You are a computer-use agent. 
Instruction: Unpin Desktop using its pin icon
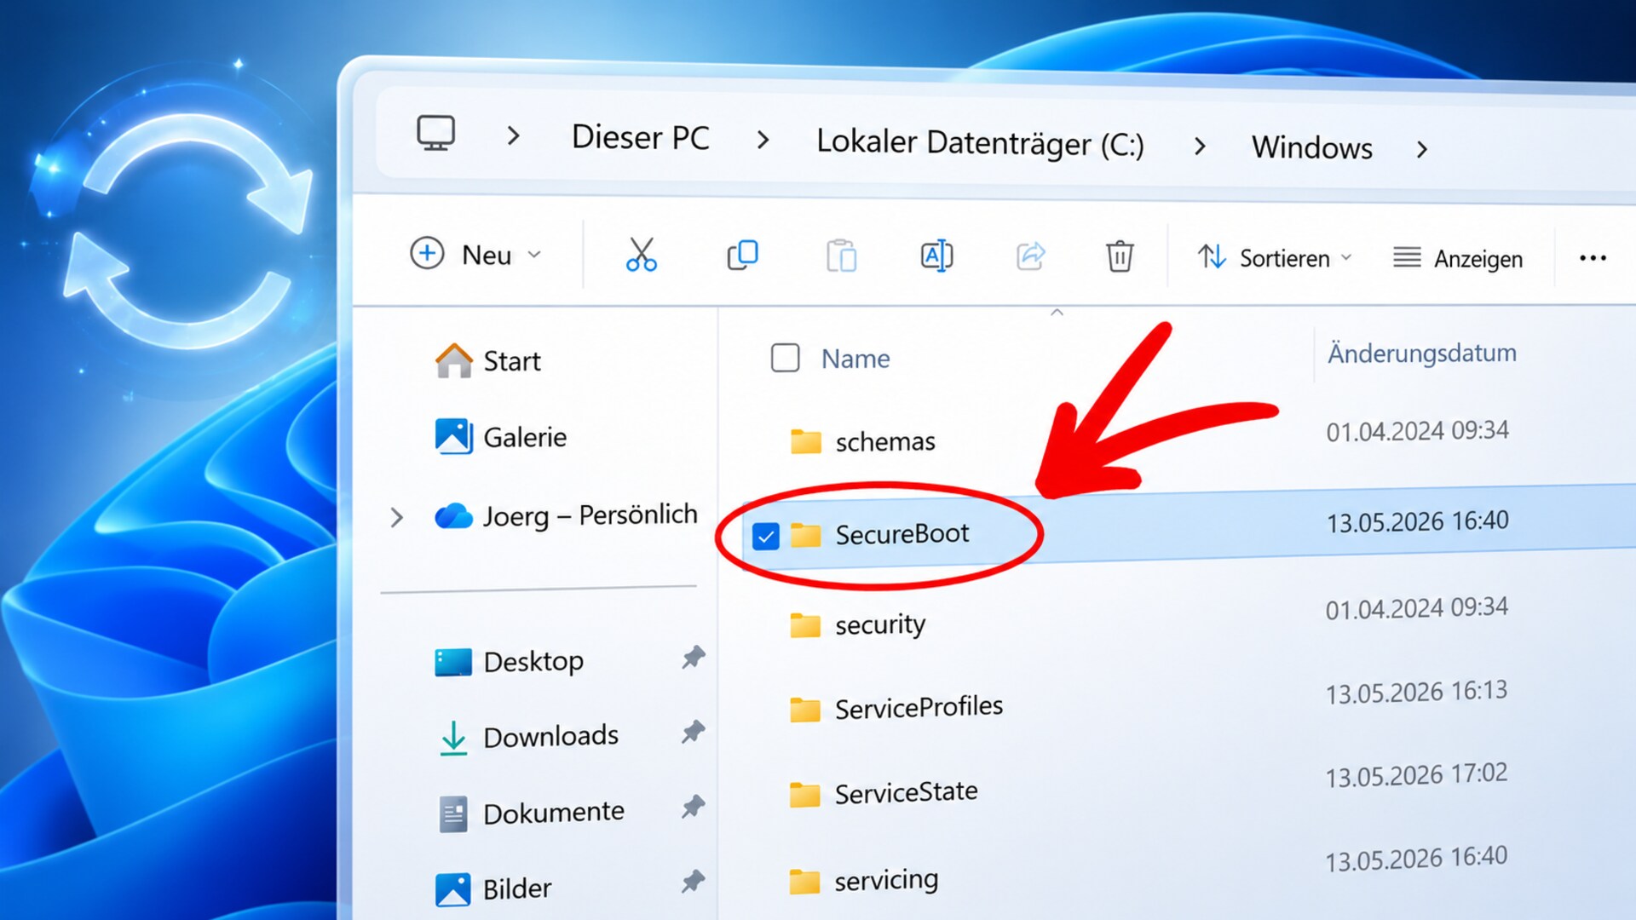pyautogui.click(x=694, y=658)
